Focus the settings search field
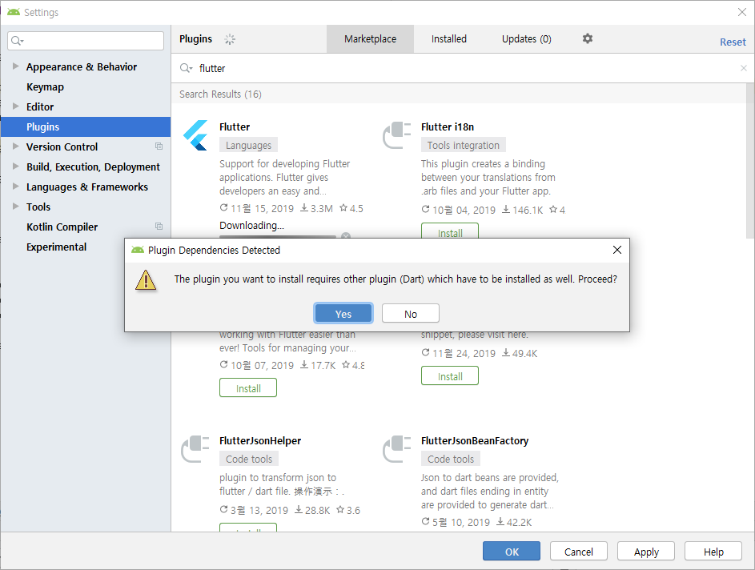Image resolution: width=755 pixels, height=570 pixels. click(x=86, y=41)
